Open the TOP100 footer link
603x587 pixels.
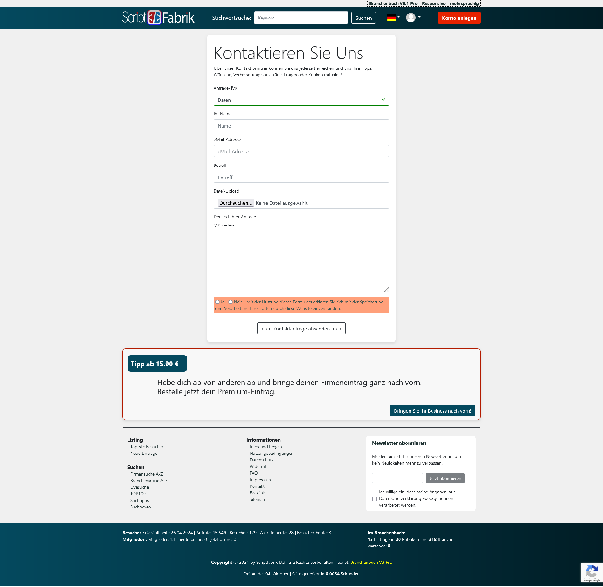tap(138, 494)
